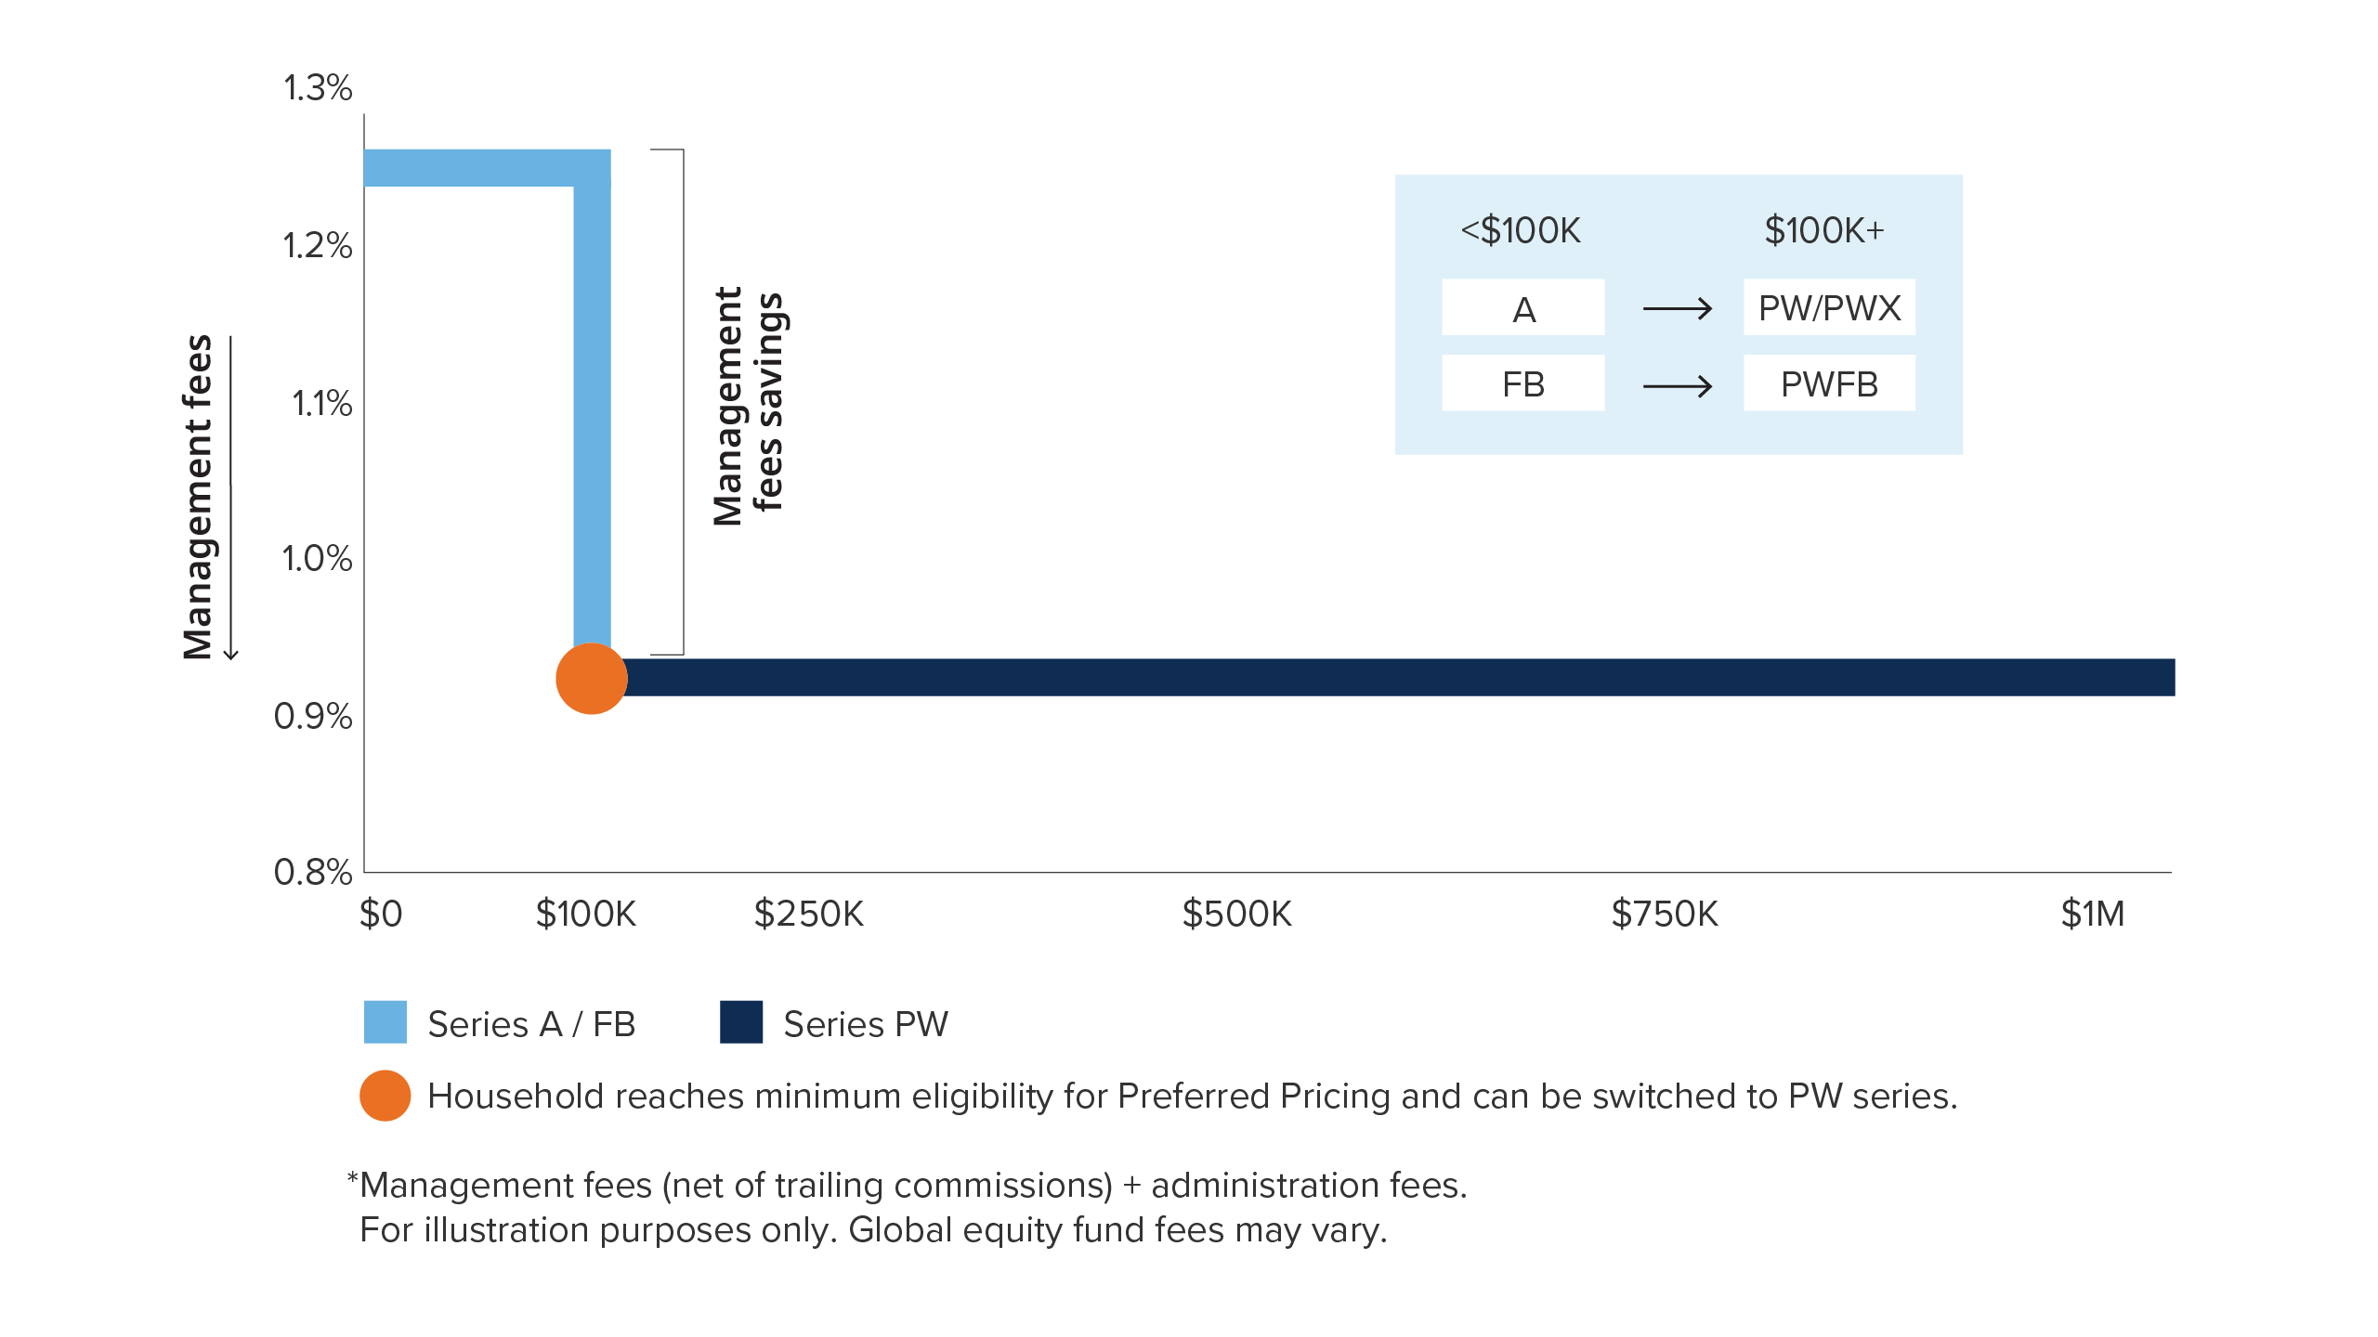
Task: Click the Series PW legend text
Action: click(x=866, y=1024)
